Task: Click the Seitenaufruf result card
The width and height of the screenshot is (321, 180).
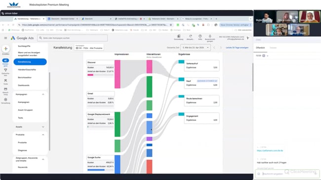Action: pyautogui.click(x=201, y=65)
